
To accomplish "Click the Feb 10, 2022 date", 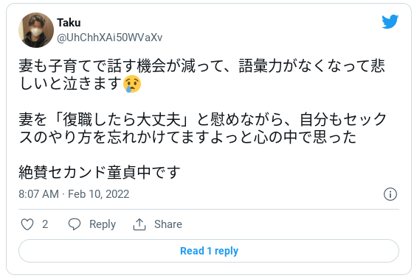I will (98, 194).
